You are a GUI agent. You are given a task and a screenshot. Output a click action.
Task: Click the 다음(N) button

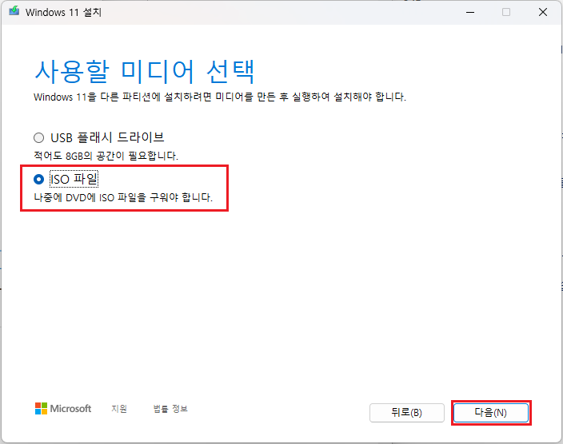491,413
